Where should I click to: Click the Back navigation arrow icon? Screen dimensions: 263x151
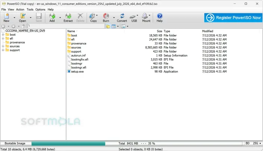3,26
